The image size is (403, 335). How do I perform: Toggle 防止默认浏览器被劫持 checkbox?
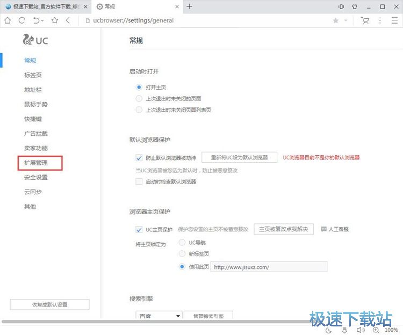point(139,158)
